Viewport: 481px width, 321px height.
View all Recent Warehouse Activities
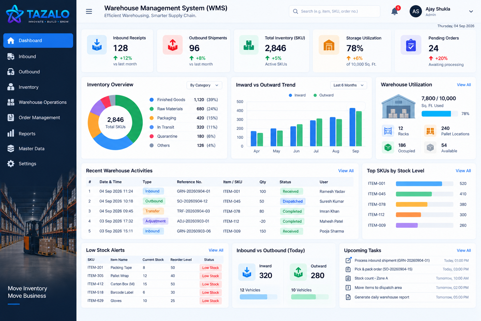(x=346, y=171)
